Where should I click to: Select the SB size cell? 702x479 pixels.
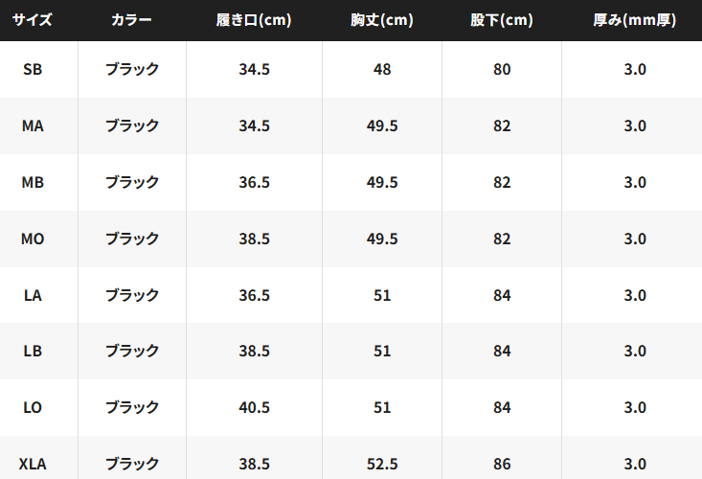click(x=33, y=69)
